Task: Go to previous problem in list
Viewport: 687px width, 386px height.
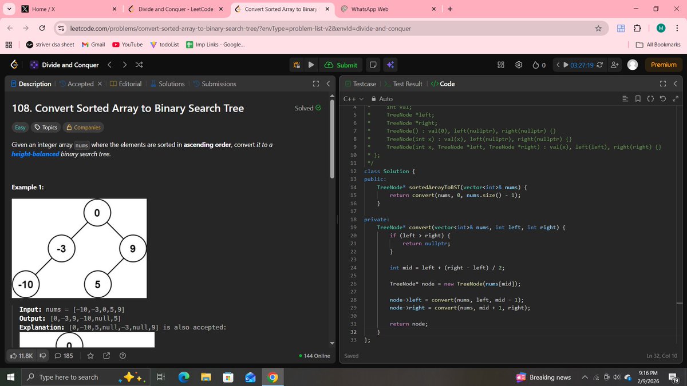Action: [x=110, y=65]
